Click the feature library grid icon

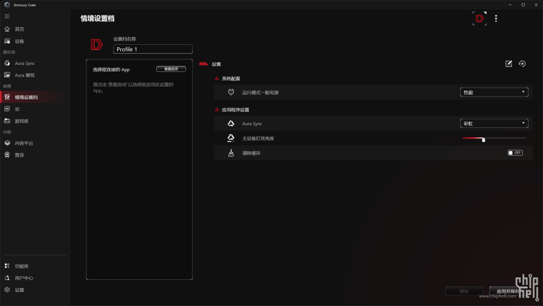7,266
